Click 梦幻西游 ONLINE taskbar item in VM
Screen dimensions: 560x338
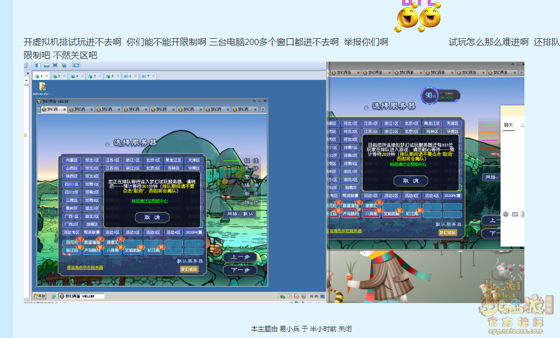click(x=81, y=296)
